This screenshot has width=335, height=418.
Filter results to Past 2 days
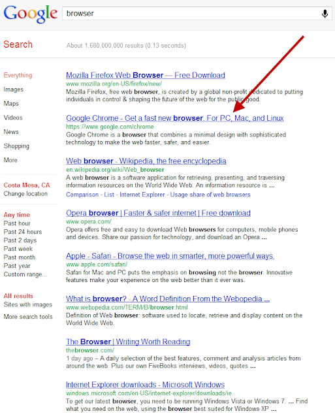point(20,240)
